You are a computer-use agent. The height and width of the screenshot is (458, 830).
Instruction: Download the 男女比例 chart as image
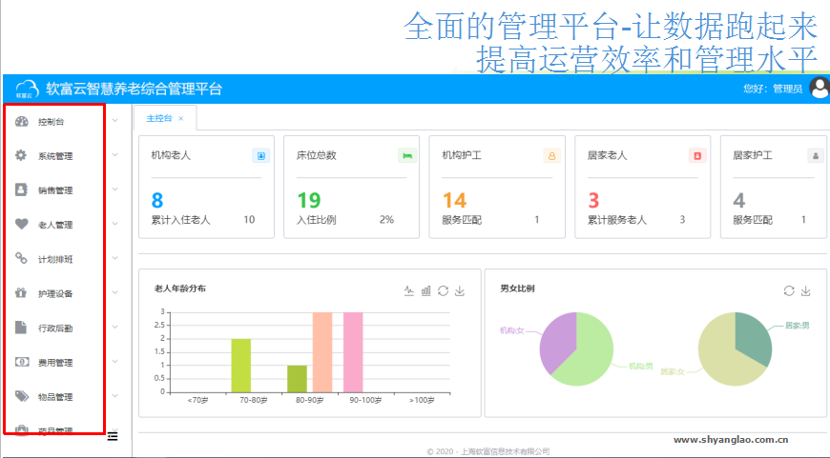(x=805, y=290)
